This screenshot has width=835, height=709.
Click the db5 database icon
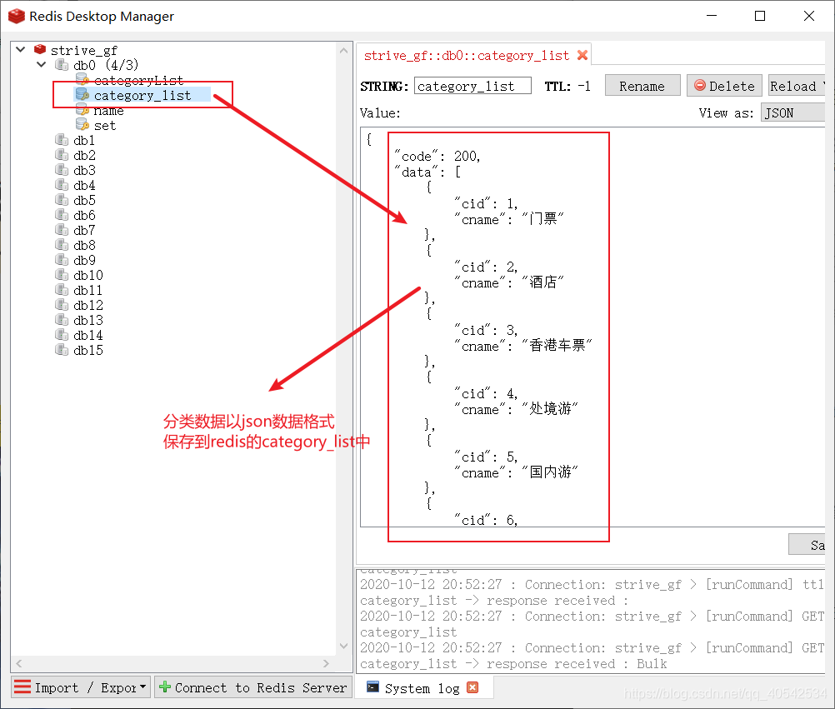(62, 200)
